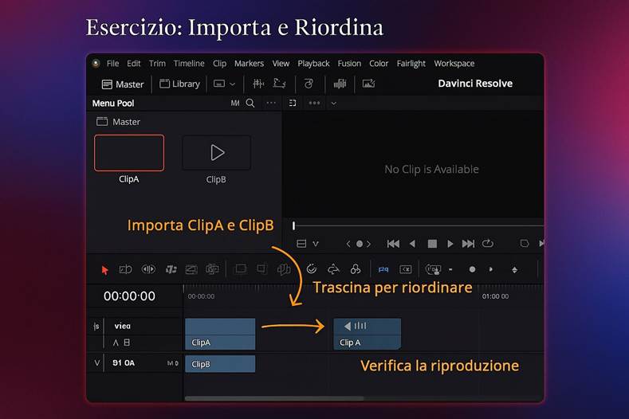Open the Timeline menu

coord(189,64)
